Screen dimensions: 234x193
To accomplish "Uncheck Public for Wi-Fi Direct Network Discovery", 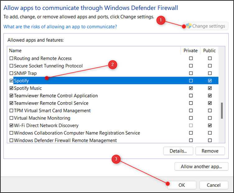I will [210, 125].
